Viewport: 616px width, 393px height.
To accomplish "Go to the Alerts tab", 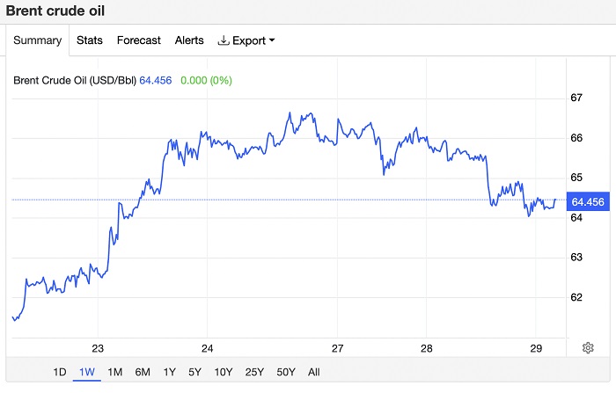I will tap(189, 40).
